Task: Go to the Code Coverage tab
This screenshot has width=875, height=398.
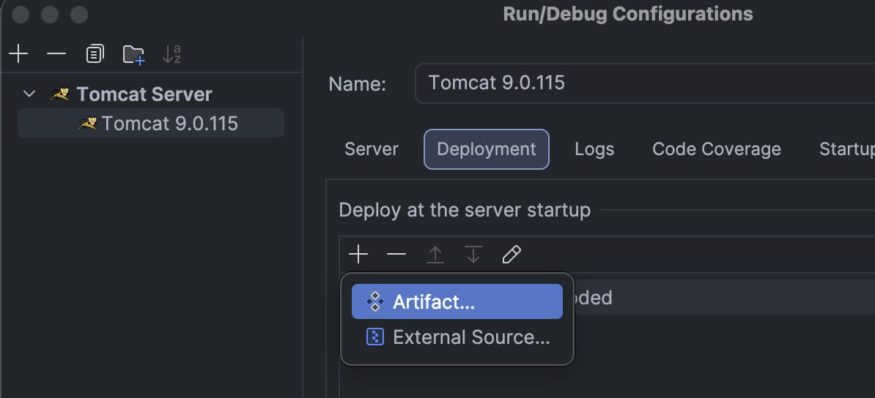Action: pyautogui.click(x=716, y=149)
